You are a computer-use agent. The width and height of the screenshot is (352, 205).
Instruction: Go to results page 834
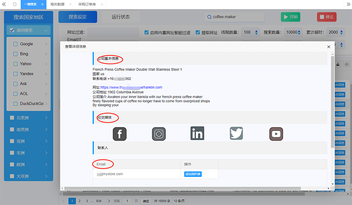pos(99,201)
